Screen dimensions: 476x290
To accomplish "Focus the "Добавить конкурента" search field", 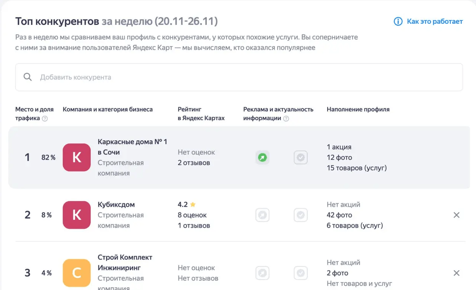I will pyautogui.click(x=238, y=77).
